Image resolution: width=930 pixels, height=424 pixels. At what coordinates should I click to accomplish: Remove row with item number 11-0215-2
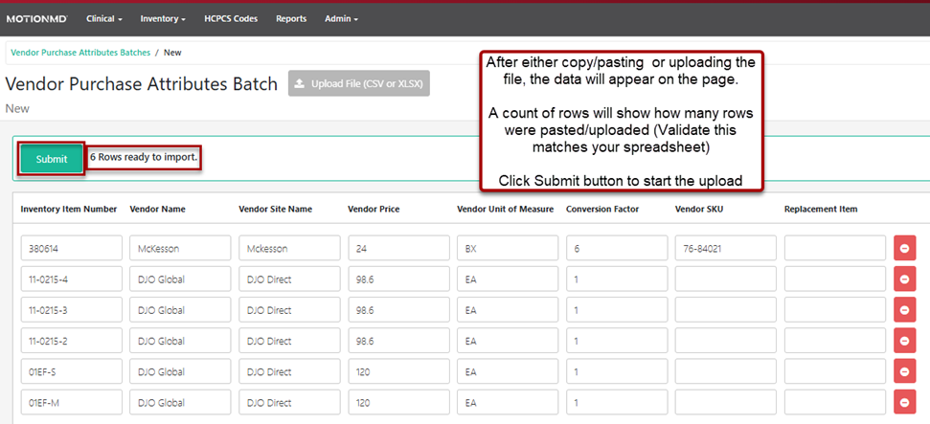pyautogui.click(x=904, y=341)
